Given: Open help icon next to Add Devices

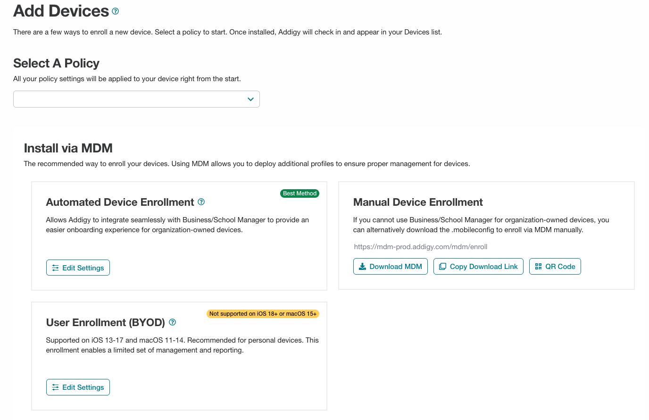Looking at the screenshot, I should [115, 11].
